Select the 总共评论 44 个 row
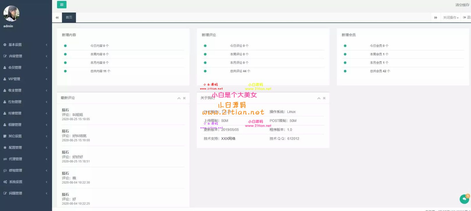471x211 pixels. pyautogui.click(x=263, y=71)
